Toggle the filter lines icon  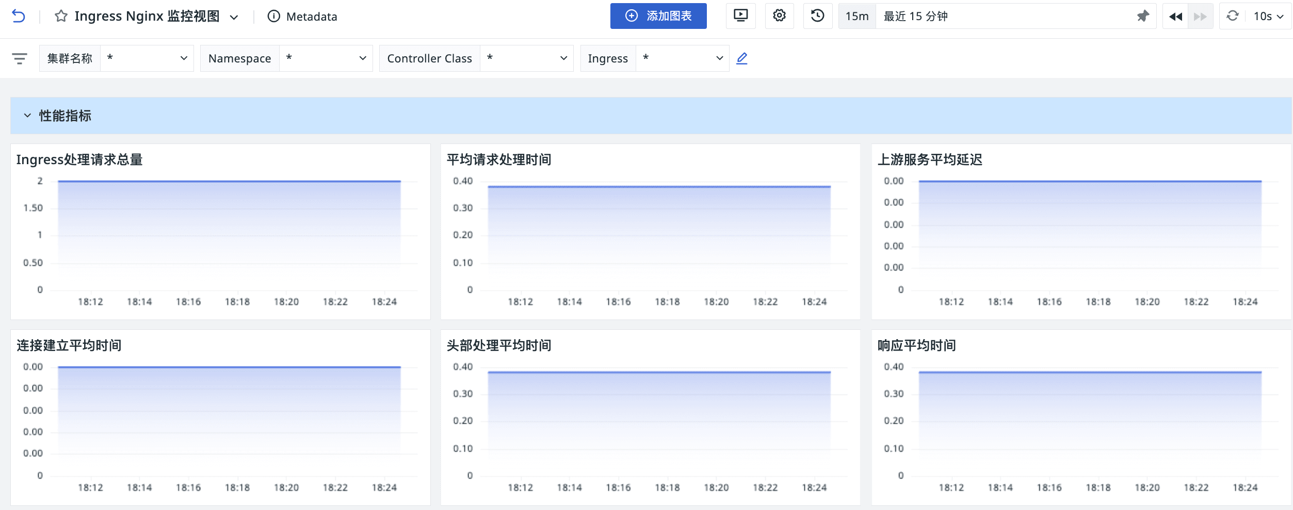click(x=20, y=58)
